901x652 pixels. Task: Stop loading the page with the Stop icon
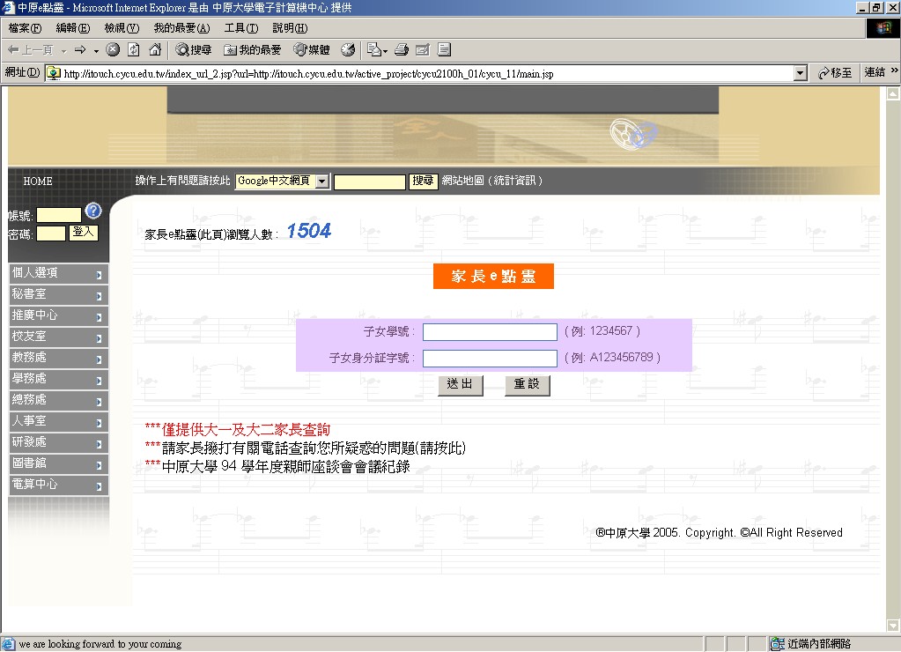[x=113, y=50]
